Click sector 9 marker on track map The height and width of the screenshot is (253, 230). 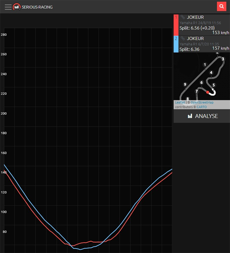[x=185, y=84]
